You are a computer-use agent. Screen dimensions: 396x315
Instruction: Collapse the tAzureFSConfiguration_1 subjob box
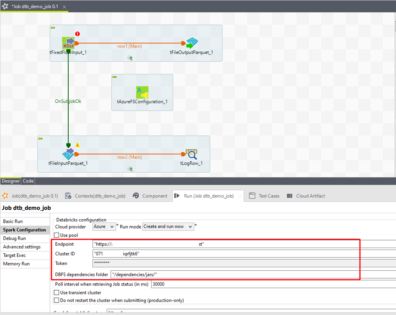pos(115,77)
